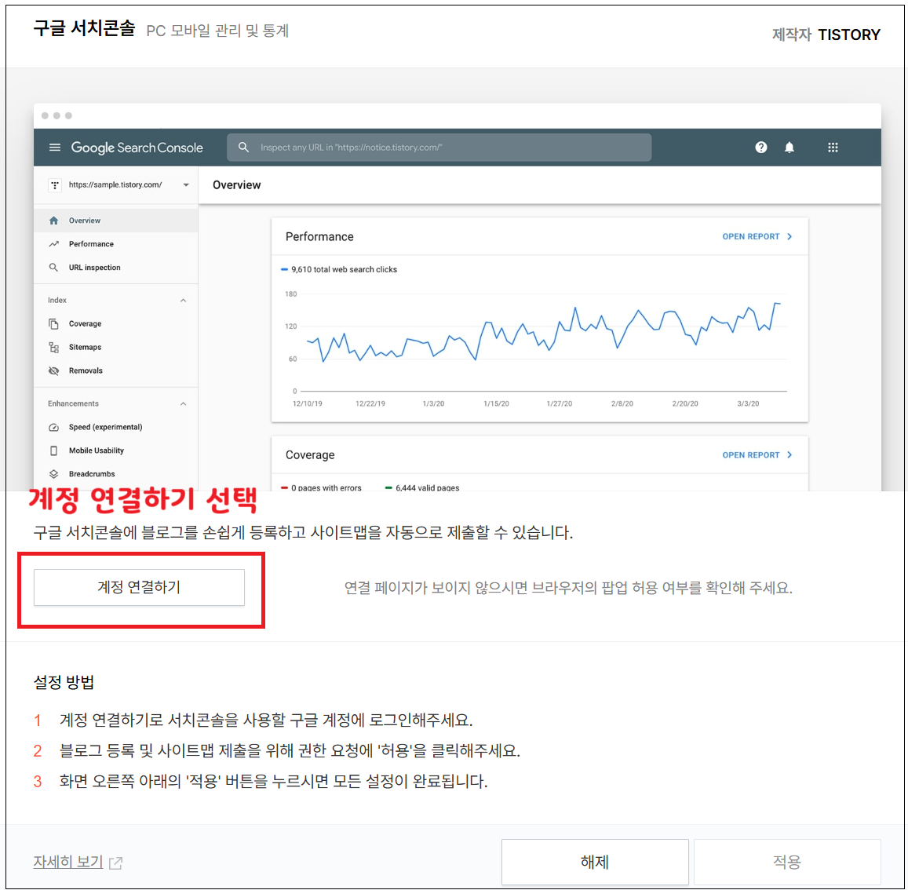Screen dimensions: 908x890
Task: Click the external link icon beside 자세히 보기
Action: pyautogui.click(x=116, y=863)
